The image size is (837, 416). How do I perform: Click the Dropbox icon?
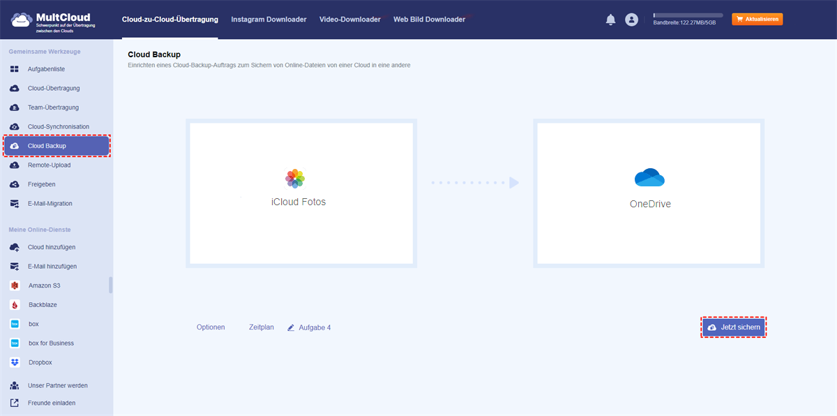point(15,362)
